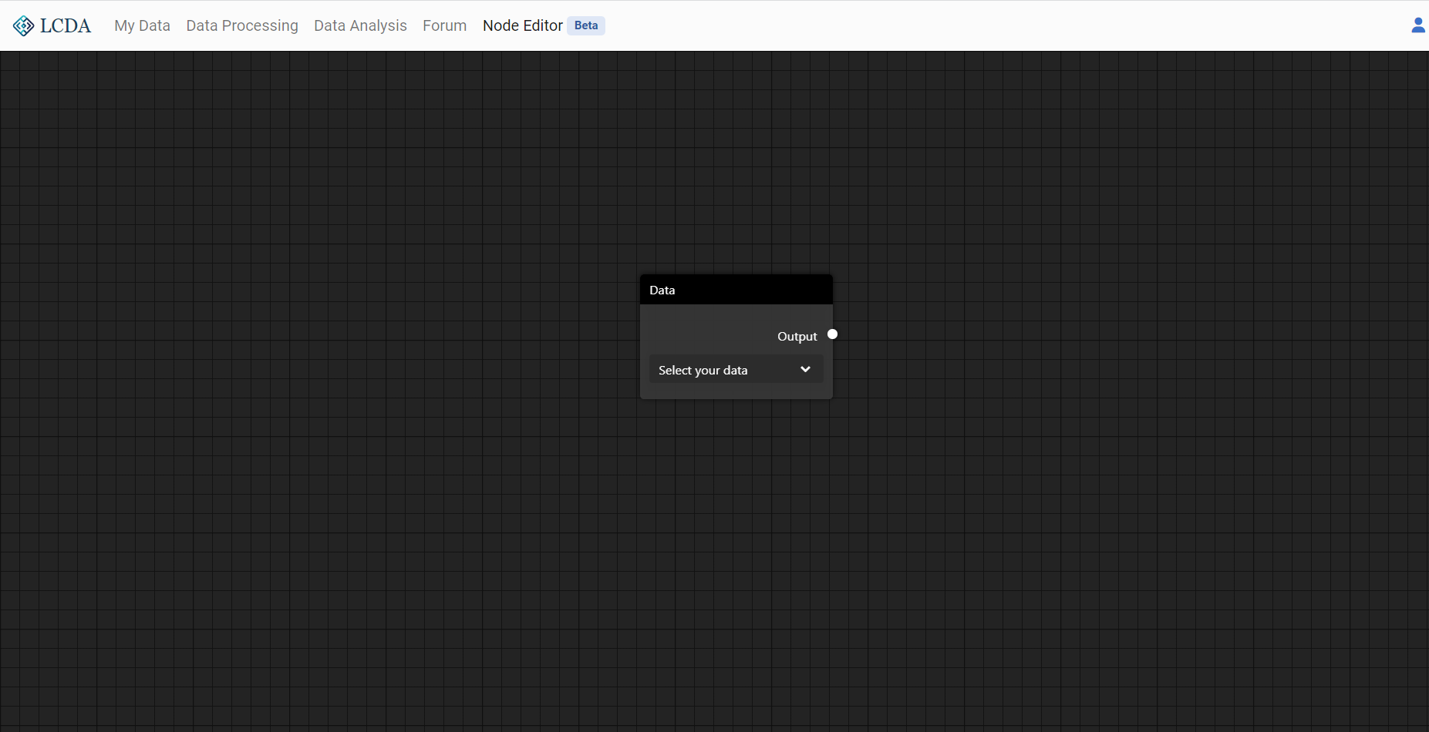Open the user profile icon
The image size is (1429, 732).
(1417, 25)
